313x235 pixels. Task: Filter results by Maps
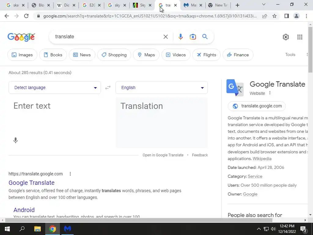tap(146, 55)
